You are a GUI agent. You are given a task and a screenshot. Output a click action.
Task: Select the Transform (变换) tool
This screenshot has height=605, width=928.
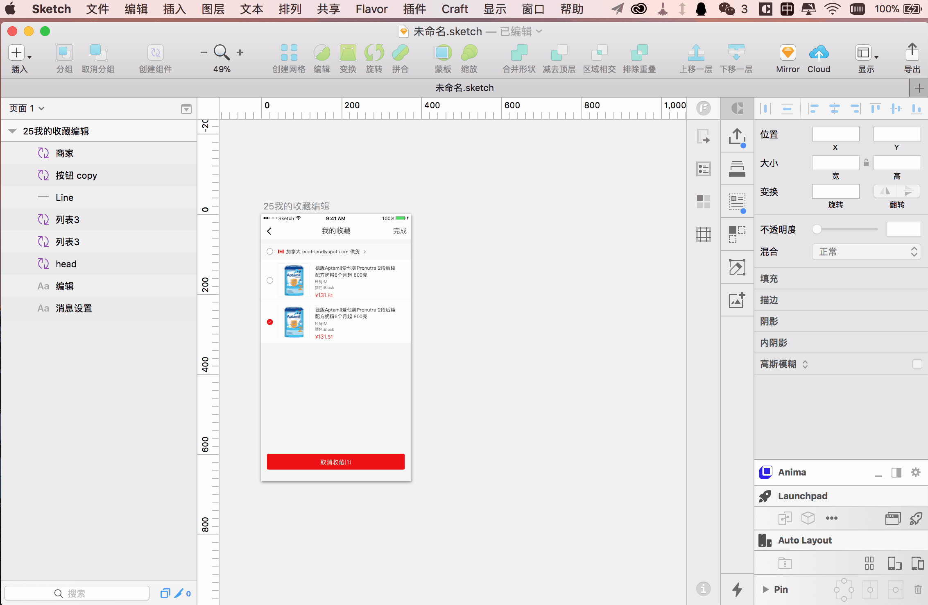(348, 52)
